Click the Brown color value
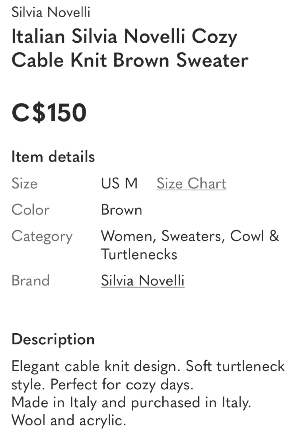The image size is (298, 442). [122, 210]
